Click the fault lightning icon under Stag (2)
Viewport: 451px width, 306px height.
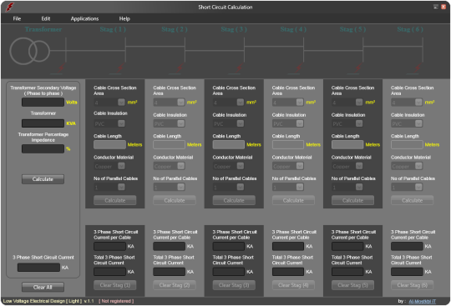click(180, 68)
